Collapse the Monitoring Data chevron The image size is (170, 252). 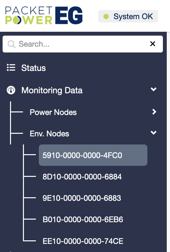click(154, 89)
